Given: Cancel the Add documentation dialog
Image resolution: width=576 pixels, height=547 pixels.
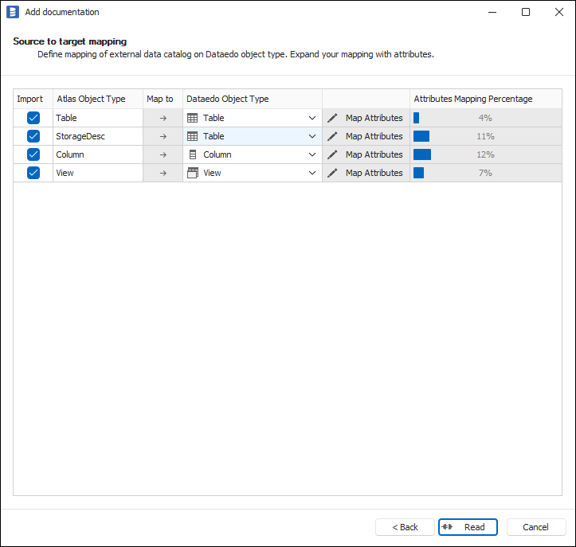Looking at the screenshot, I should point(535,527).
